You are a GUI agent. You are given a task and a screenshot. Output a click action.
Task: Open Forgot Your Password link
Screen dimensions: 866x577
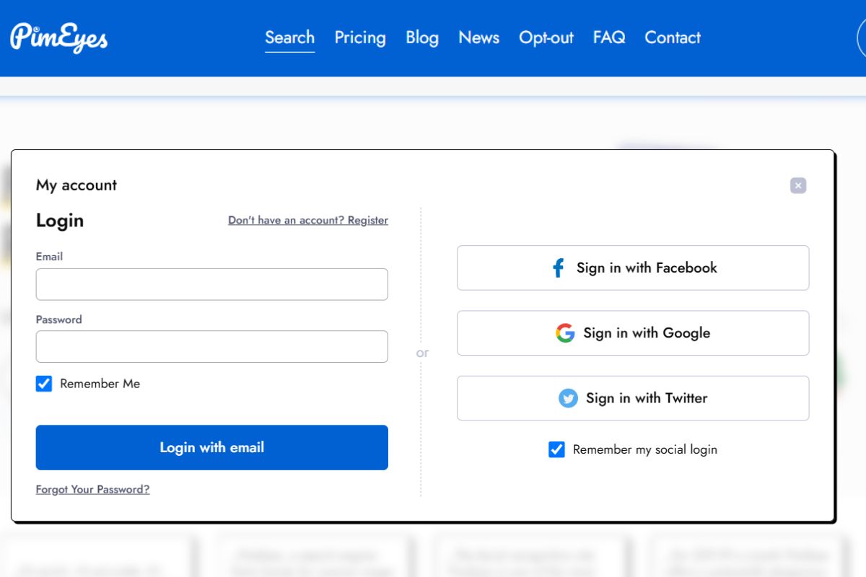pyautogui.click(x=92, y=490)
